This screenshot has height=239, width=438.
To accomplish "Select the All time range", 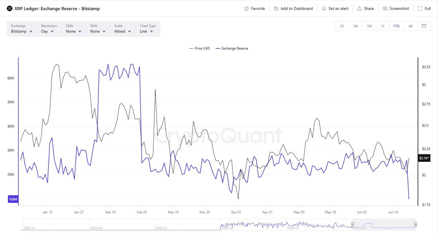I will (x=410, y=26).
